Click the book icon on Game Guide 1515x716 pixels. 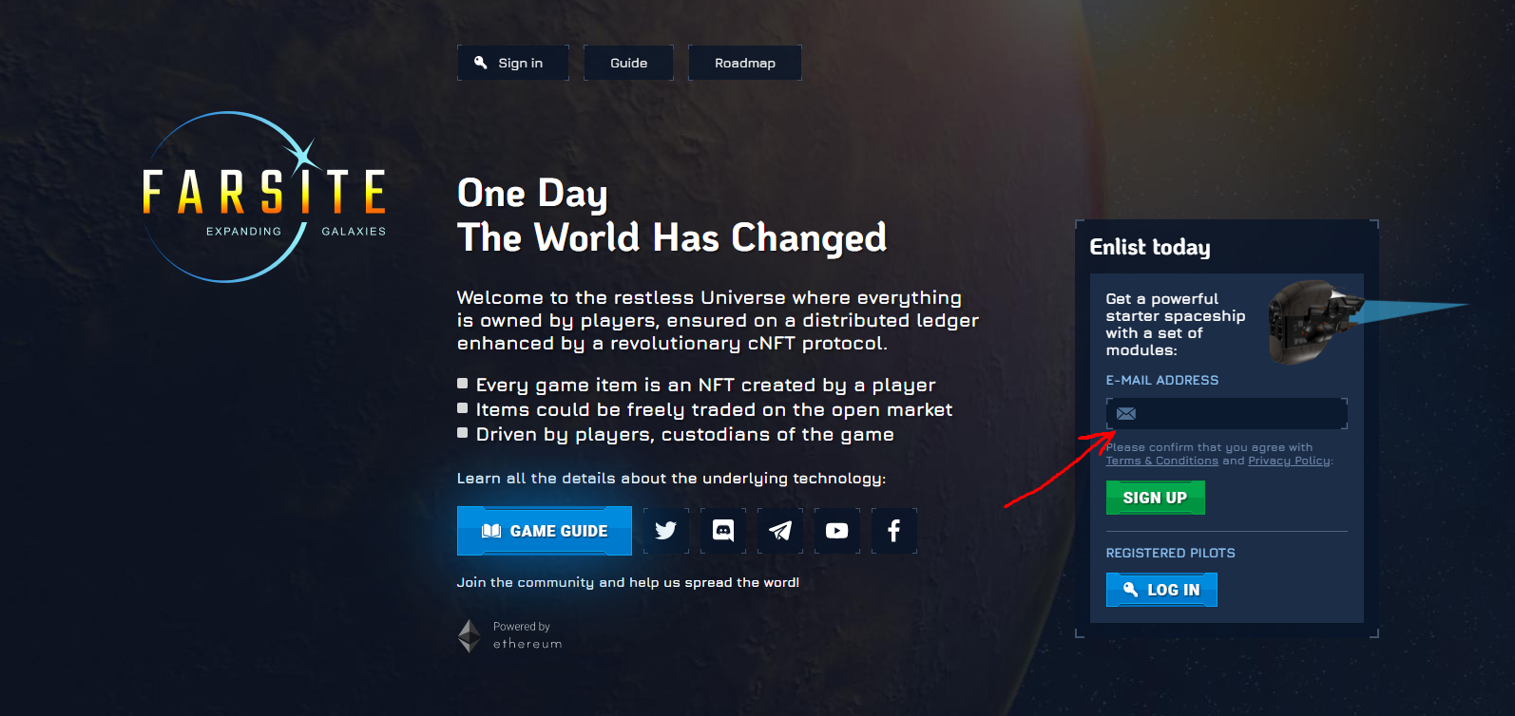491,531
